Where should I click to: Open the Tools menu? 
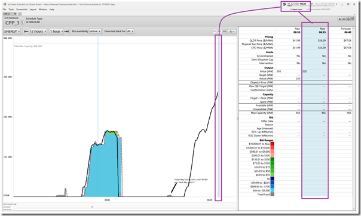point(11,10)
